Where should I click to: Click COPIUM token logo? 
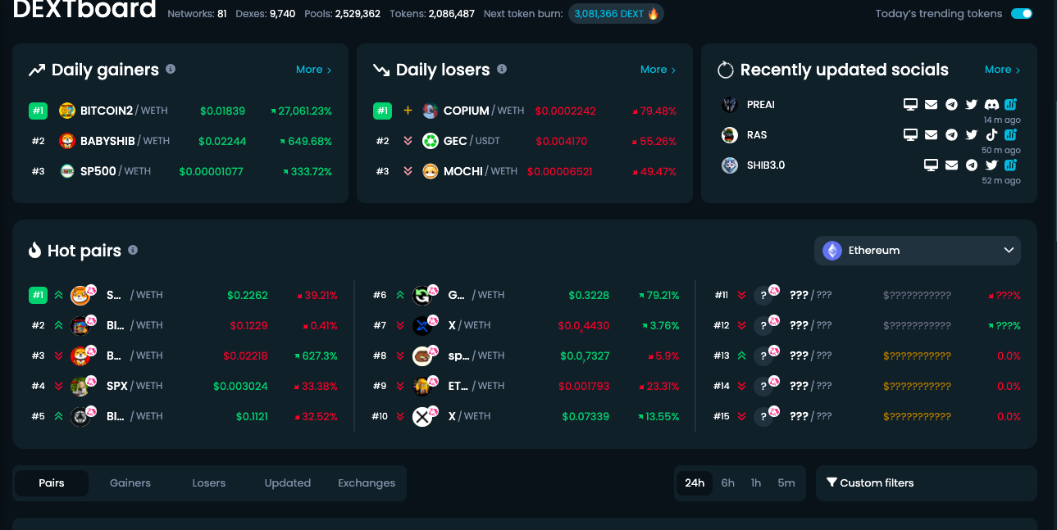[x=431, y=111]
